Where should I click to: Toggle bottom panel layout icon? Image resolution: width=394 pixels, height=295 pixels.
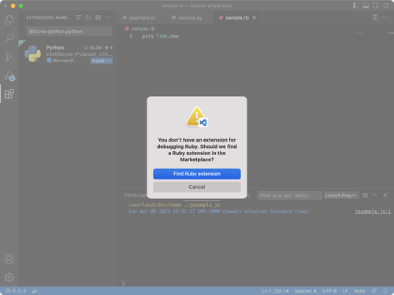click(x=366, y=6)
